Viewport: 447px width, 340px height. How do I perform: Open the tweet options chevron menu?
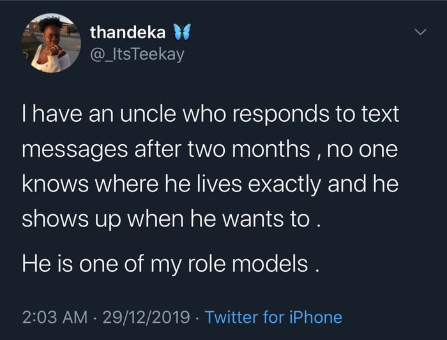pyautogui.click(x=420, y=31)
